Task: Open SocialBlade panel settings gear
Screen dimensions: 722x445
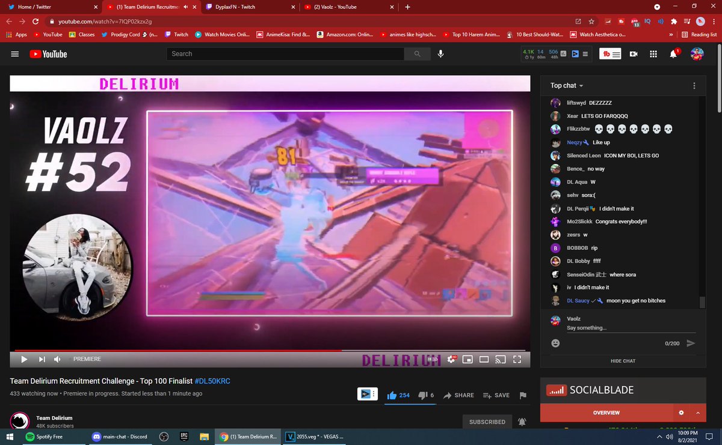Action: [681, 413]
